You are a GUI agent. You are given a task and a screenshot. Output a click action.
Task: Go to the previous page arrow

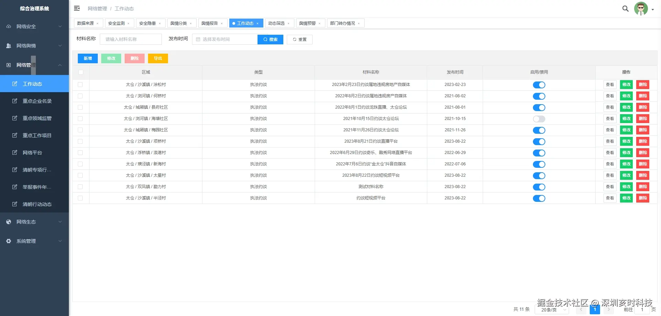click(581, 309)
